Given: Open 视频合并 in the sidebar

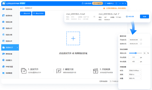Looking at the screenshot, I should pyautogui.click(x=10, y=41).
